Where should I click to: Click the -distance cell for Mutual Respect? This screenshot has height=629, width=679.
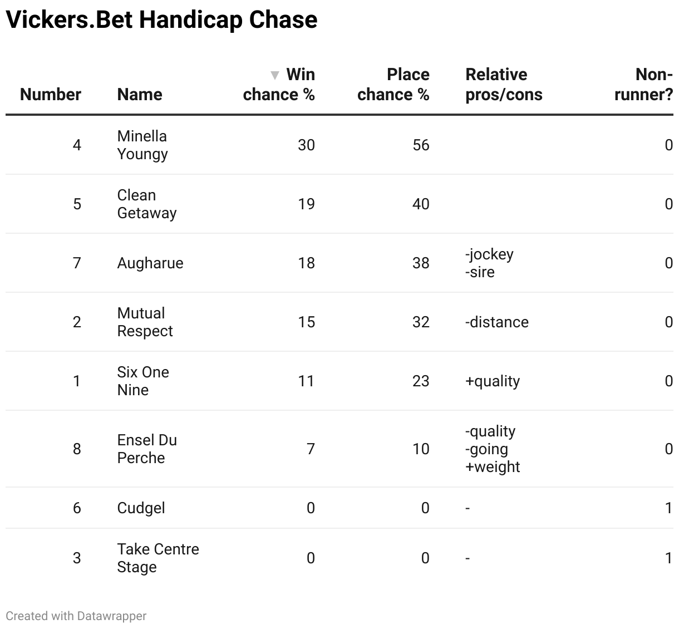(496, 322)
